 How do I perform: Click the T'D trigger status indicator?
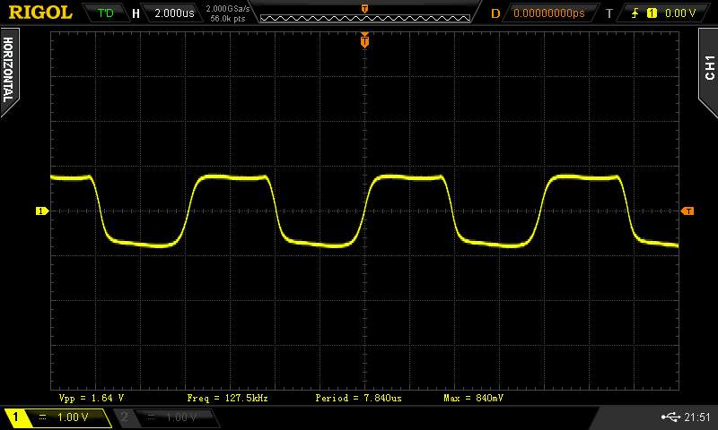point(105,13)
